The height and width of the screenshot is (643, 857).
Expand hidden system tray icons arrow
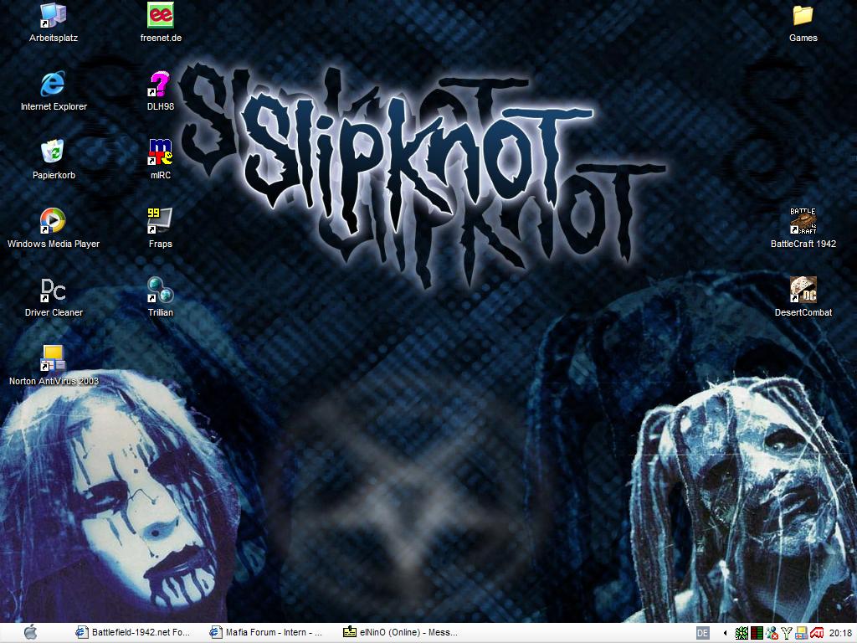(x=725, y=633)
